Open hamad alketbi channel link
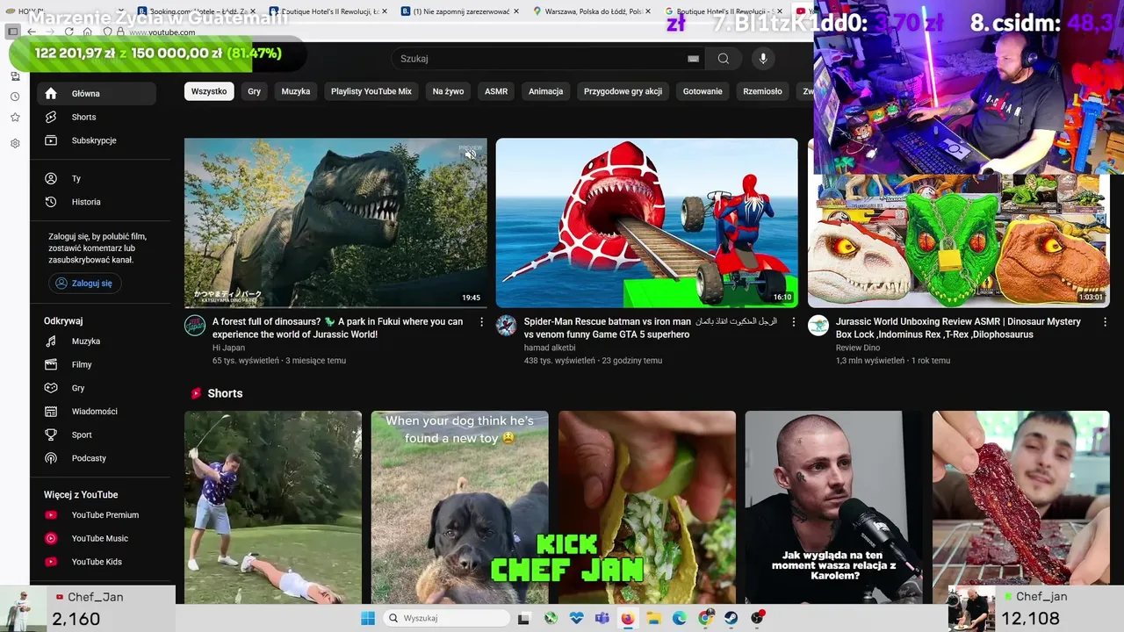1124x632 pixels. (x=550, y=348)
